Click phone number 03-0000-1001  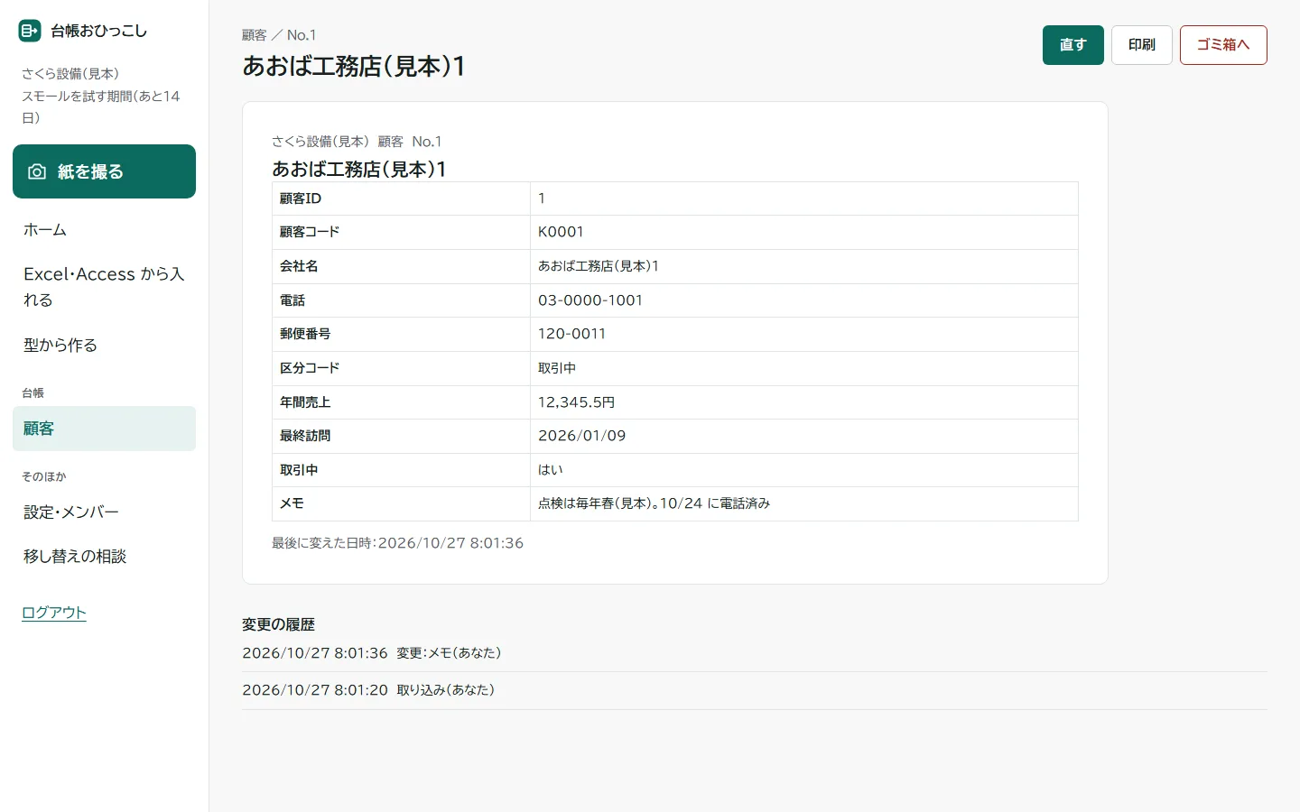[x=590, y=300]
